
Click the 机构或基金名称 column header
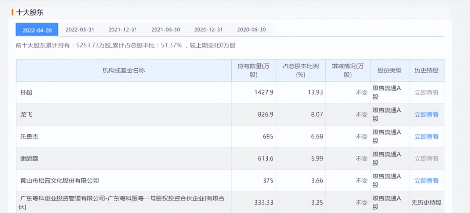[124, 71]
